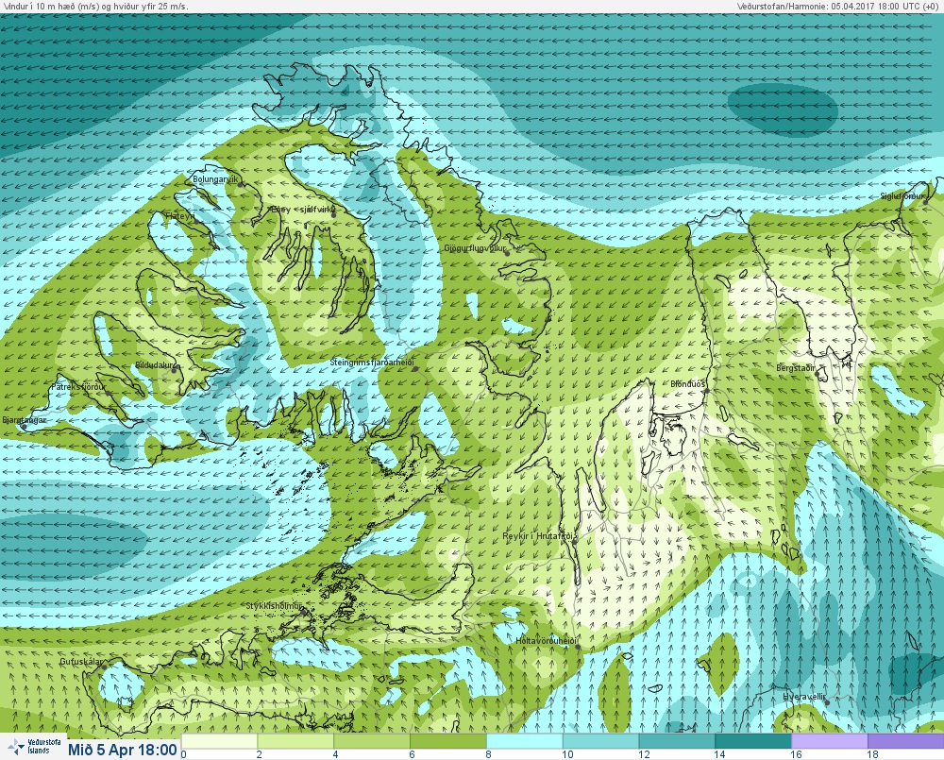Pick the 14–16 m/s dark teal legend swatch

tap(753, 741)
